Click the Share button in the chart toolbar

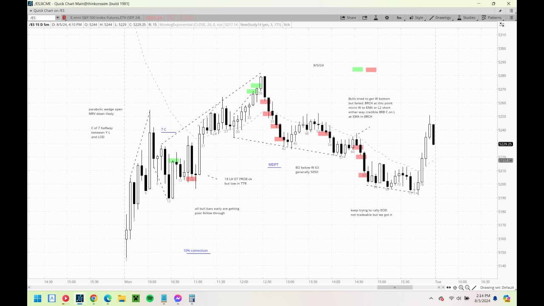point(348,17)
